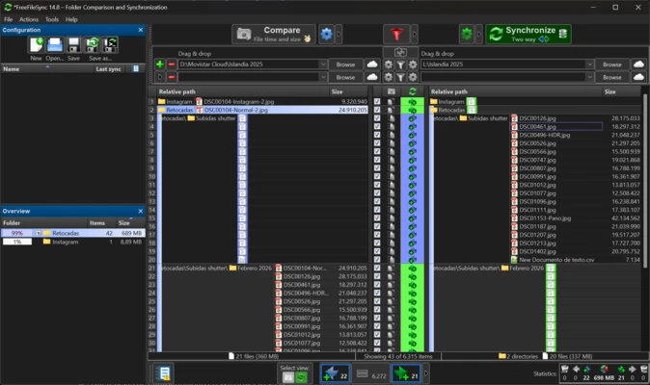Expand right folder path history dropdown
The height and width of the screenshot is (385, 650).
(x=589, y=64)
